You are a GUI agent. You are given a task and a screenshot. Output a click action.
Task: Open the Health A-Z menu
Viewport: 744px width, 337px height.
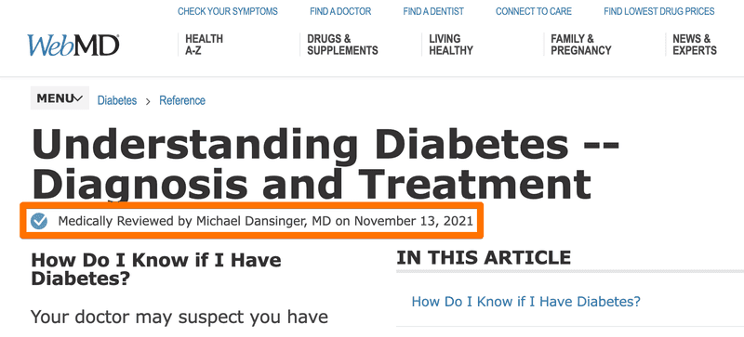point(204,45)
